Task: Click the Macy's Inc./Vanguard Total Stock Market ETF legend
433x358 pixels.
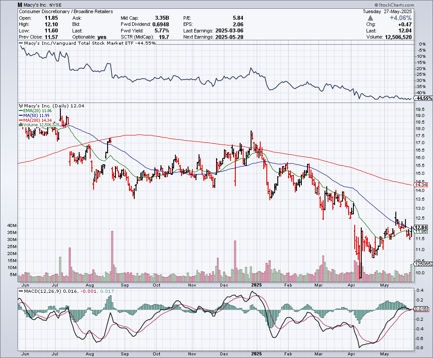Action: coord(87,43)
